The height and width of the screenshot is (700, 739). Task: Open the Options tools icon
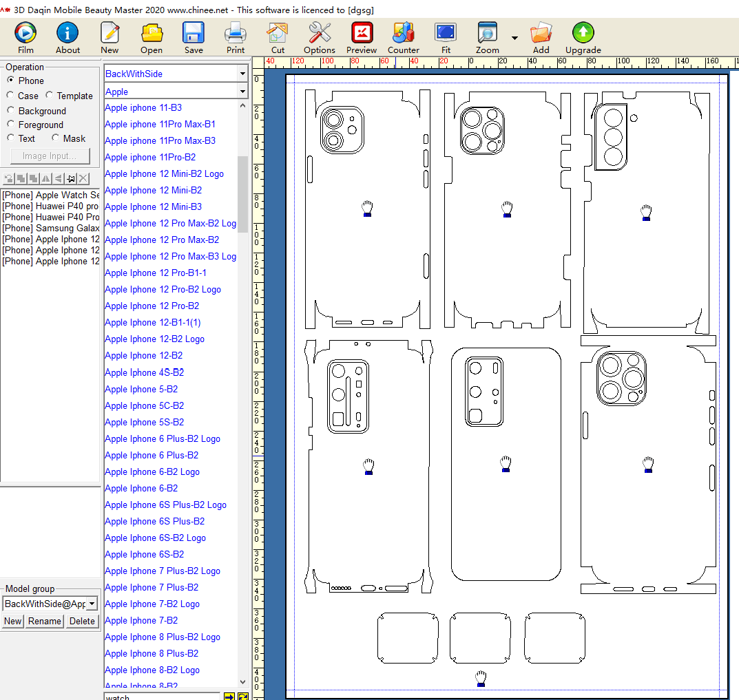(319, 32)
